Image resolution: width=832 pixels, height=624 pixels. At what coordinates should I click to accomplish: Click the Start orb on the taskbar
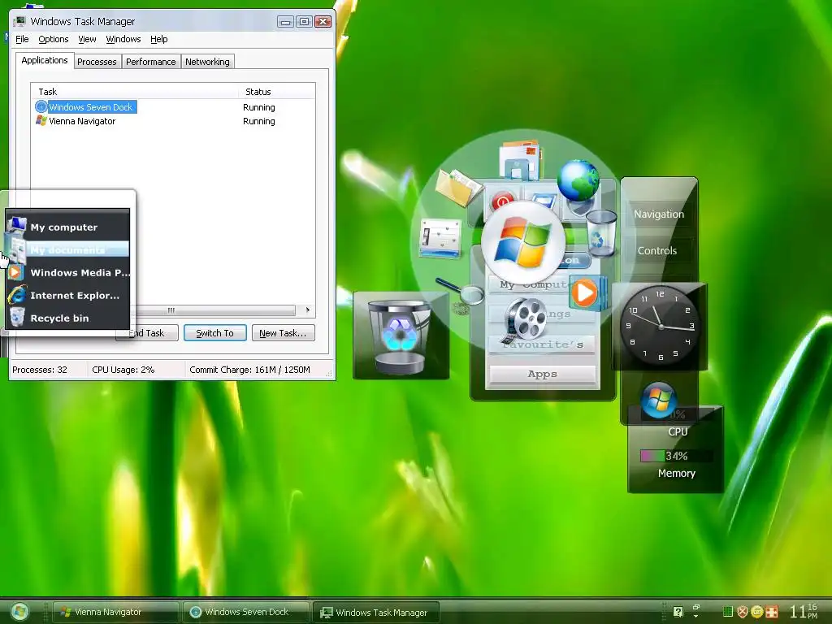pos(19,612)
